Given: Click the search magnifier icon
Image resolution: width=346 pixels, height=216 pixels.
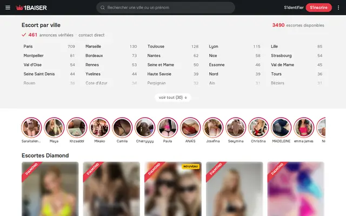Looking at the screenshot, I should [102, 8].
